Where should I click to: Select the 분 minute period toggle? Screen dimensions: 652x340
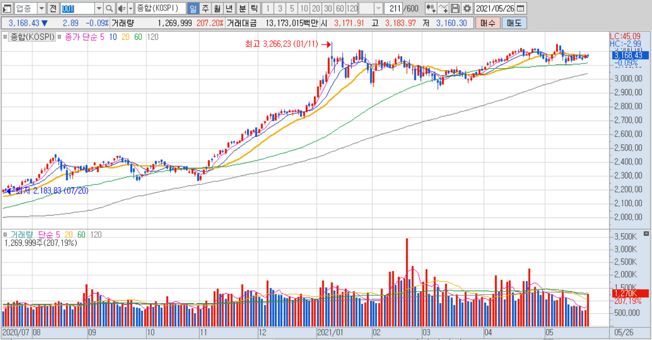(x=242, y=9)
